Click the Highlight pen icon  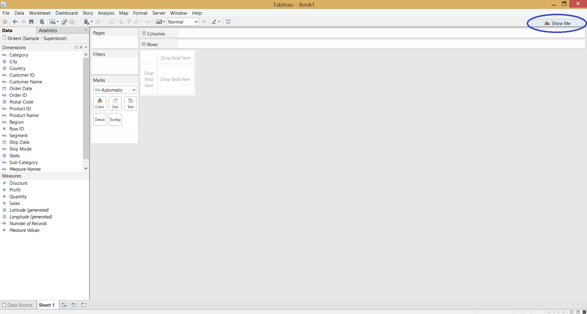(214, 22)
